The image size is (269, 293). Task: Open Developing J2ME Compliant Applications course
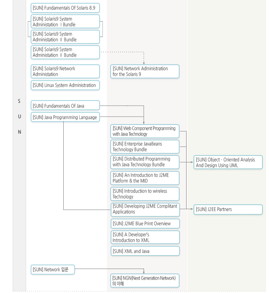[x=145, y=209]
